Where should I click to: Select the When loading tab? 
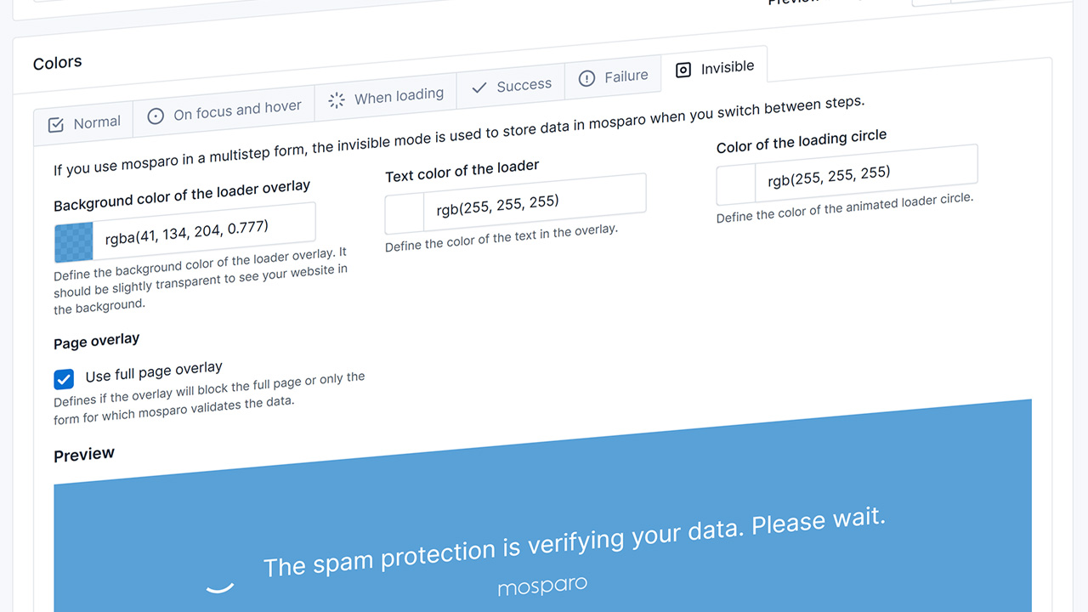point(386,98)
